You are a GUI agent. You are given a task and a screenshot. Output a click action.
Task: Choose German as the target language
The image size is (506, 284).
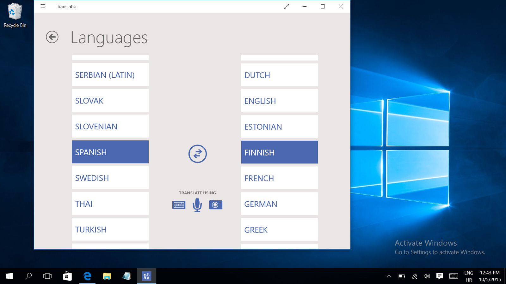[279, 204]
